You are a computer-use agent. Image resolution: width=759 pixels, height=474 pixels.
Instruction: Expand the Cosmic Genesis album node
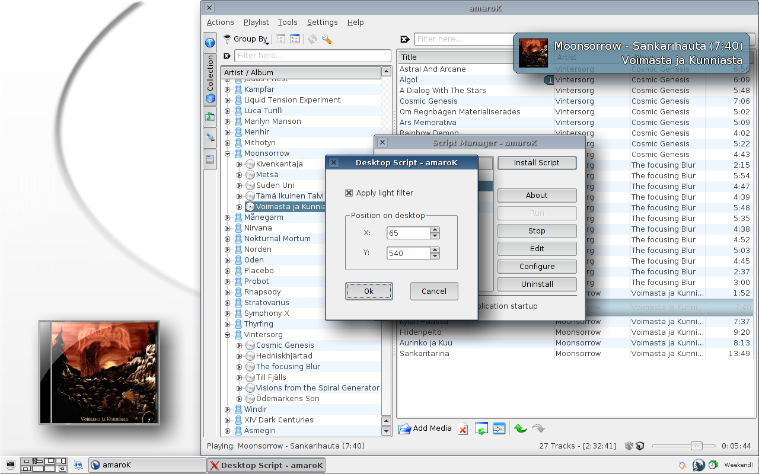coord(240,345)
